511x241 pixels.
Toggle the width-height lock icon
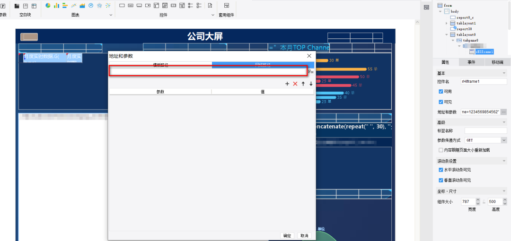coord(483,202)
